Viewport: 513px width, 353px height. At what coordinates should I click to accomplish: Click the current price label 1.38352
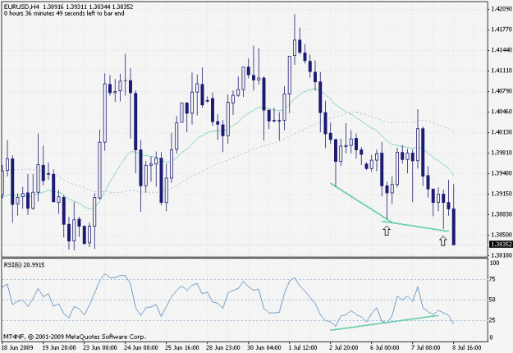pos(501,245)
